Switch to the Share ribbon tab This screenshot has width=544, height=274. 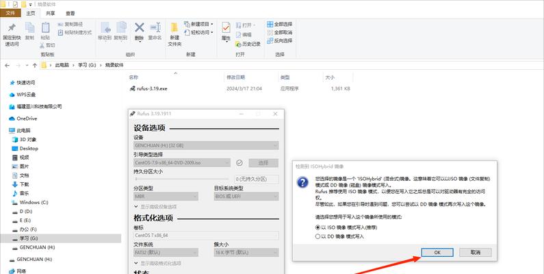[x=51, y=13]
